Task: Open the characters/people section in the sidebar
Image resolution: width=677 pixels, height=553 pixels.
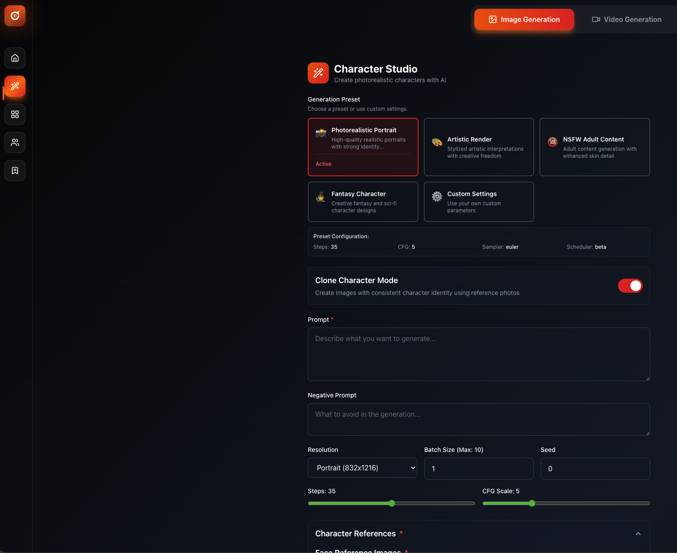Action: [x=15, y=142]
